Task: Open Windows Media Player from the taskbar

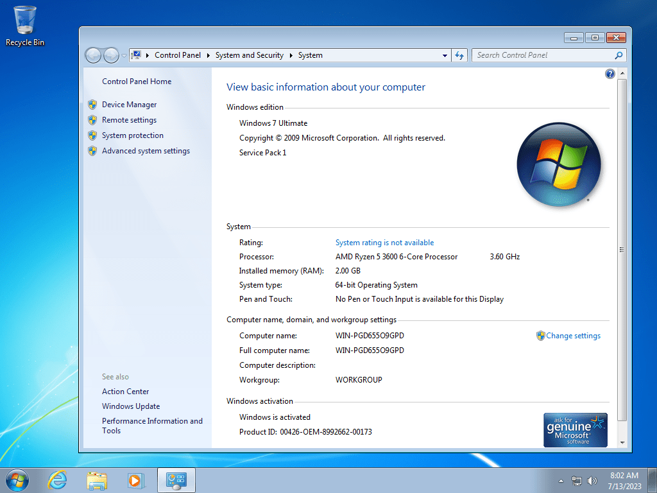Action: [135, 480]
